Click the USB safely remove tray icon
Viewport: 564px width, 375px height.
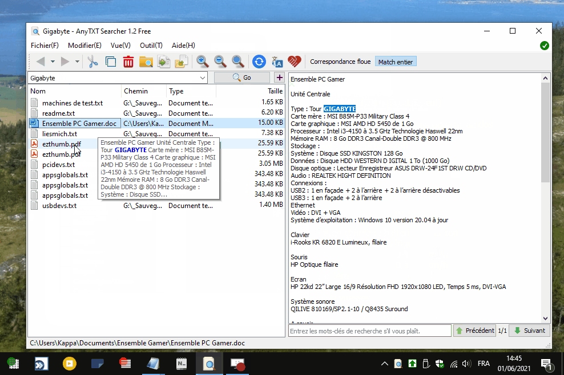coord(426,364)
